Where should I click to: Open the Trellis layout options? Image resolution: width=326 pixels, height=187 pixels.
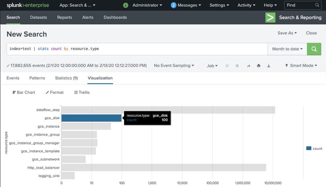point(82,92)
